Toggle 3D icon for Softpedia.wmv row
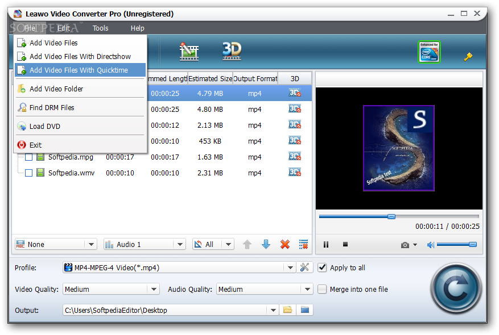The width and height of the screenshot is (499, 335). (295, 173)
